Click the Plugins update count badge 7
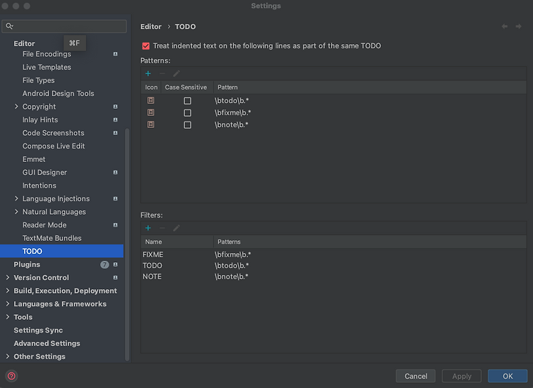 pos(104,264)
